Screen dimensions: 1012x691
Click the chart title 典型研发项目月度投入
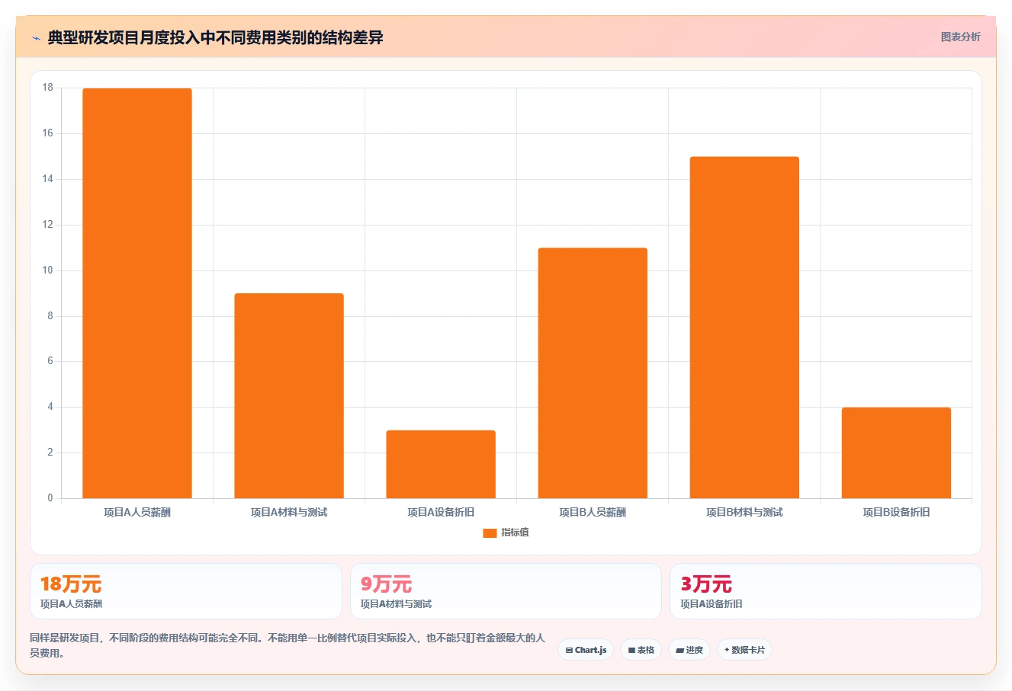pyautogui.click(x=215, y=37)
